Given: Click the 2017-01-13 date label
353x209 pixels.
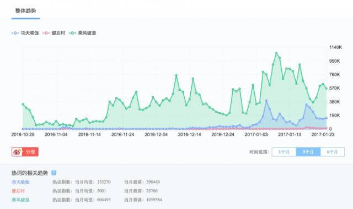Looking at the screenshot, I should click(290, 134).
